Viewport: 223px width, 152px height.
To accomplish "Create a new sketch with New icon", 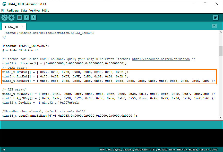I will (20, 18).
